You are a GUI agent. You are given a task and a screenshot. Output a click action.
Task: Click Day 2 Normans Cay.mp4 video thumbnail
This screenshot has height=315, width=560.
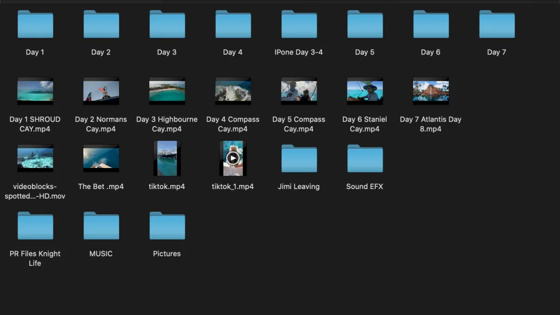[x=101, y=91]
